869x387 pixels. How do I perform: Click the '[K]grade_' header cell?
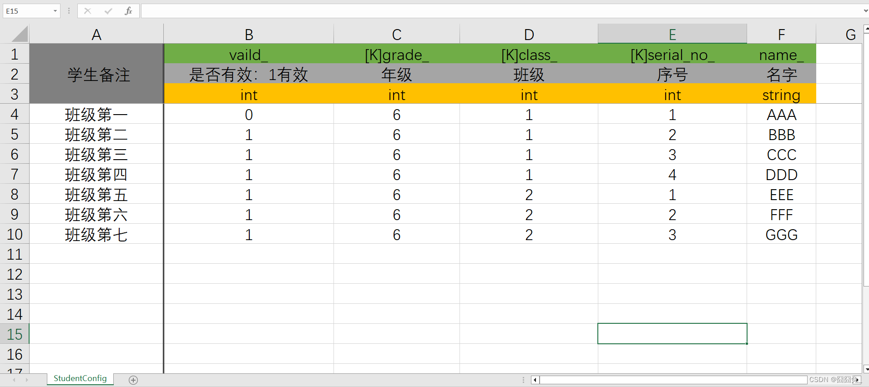(397, 54)
